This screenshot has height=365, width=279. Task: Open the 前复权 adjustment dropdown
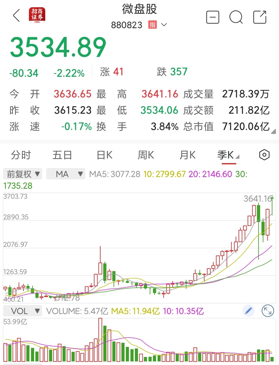click(x=22, y=174)
